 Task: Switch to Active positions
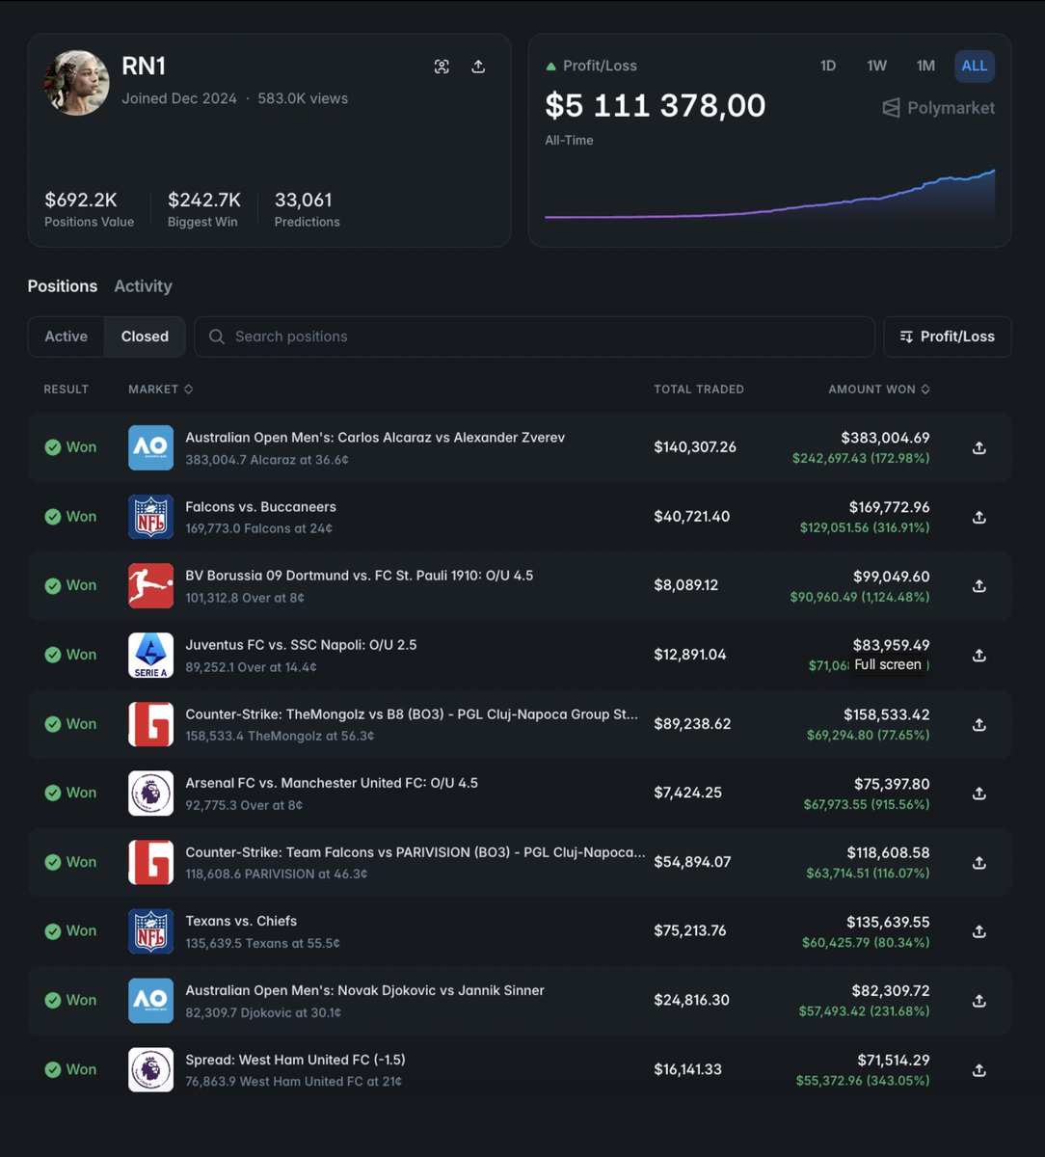coord(67,336)
